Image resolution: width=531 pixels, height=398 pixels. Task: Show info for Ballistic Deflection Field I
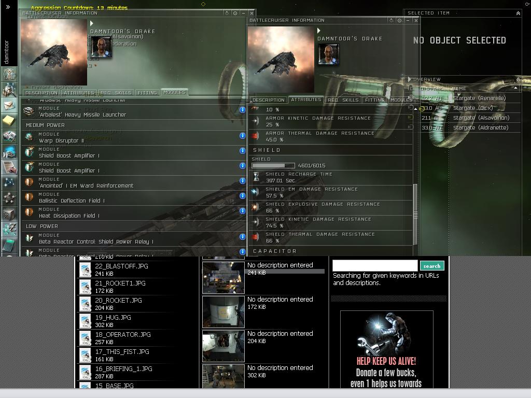click(x=243, y=196)
